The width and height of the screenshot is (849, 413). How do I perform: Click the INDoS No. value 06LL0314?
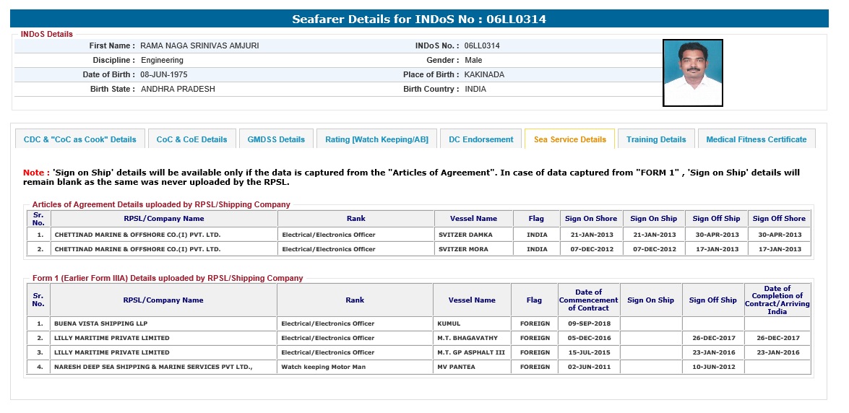482,45
